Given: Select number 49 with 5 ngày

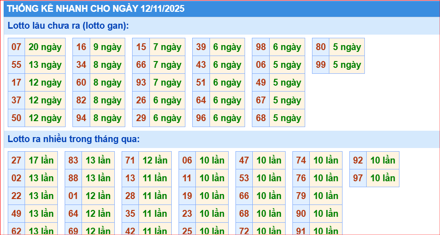Looking at the screenshot, I should 261,82.
